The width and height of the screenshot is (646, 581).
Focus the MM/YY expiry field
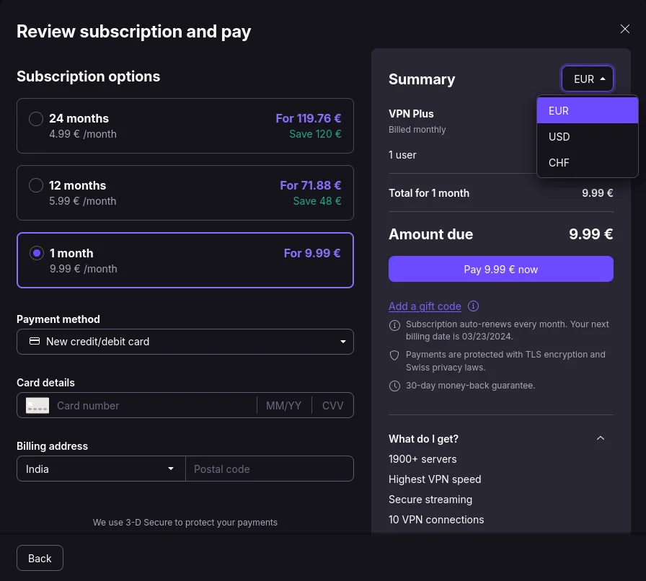(x=283, y=405)
